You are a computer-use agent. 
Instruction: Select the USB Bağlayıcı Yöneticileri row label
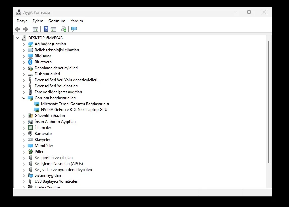[56, 181]
